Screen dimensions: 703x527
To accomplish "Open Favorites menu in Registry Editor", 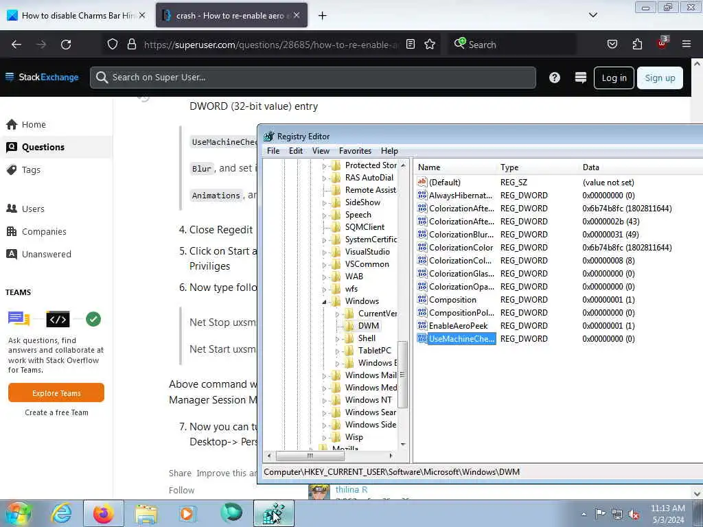I will tap(355, 151).
